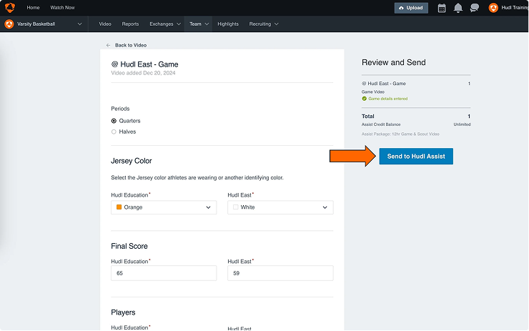Image resolution: width=529 pixels, height=331 pixels.
Task: Click the 'Assist Package: 12hr Game & Scout Video' text
Action: pos(400,134)
